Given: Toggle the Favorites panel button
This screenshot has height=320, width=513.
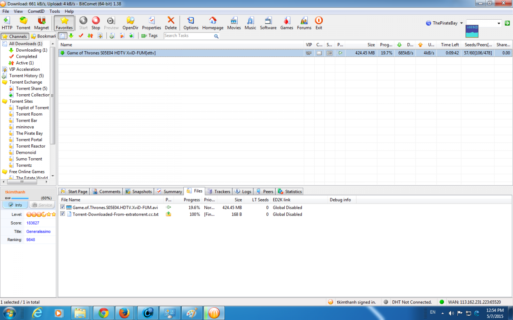Looking at the screenshot, I should (64, 23).
